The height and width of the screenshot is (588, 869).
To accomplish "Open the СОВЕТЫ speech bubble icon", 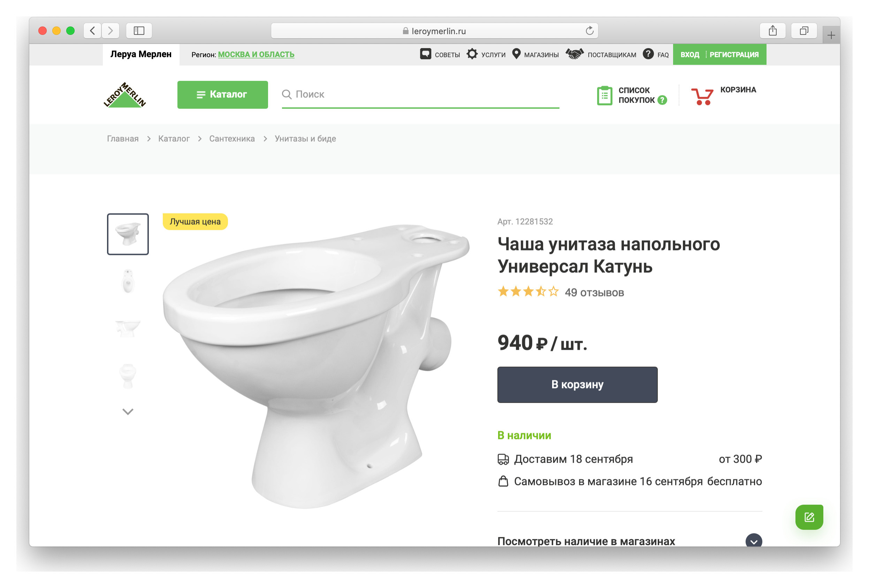I will 426,54.
